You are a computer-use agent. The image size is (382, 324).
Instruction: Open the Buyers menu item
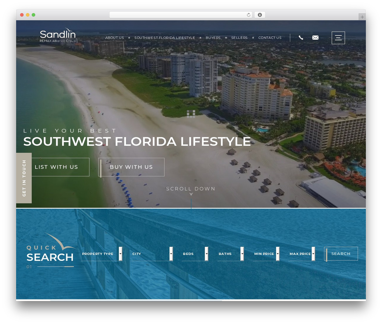tap(213, 38)
